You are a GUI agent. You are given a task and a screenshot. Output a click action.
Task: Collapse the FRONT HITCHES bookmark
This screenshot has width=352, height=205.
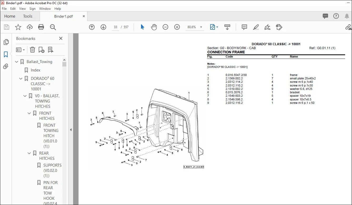pyautogui.click(x=29, y=113)
